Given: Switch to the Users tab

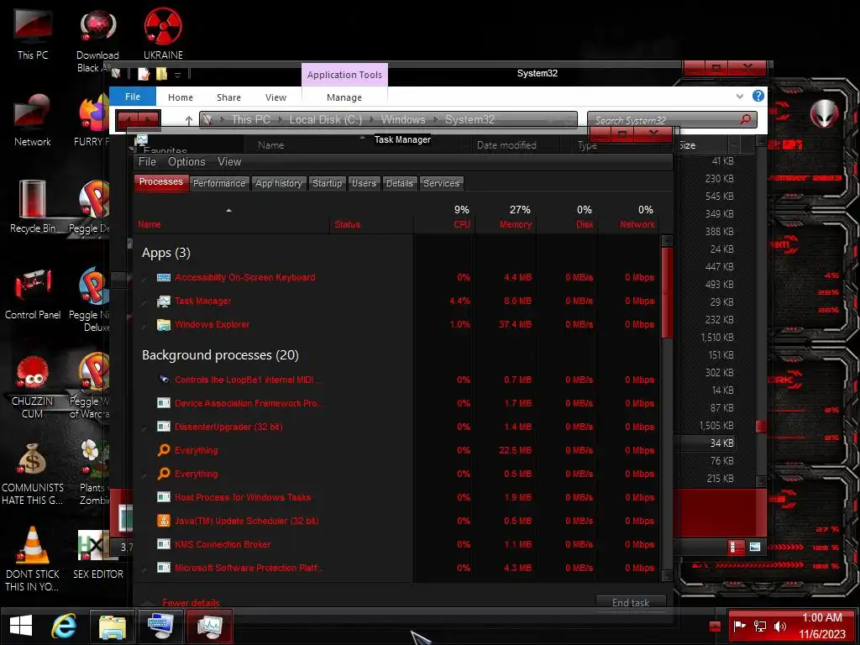Looking at the screenshot, I should (364, 183).
